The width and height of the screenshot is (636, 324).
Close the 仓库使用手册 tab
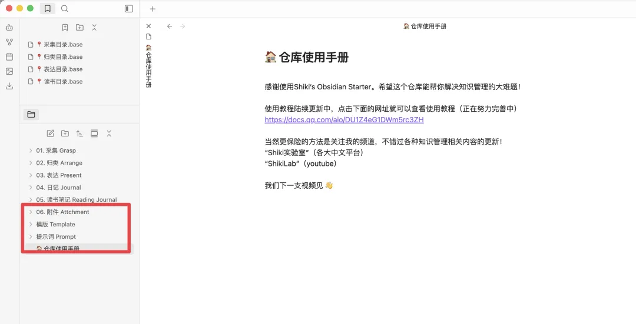tap(148, 26)
